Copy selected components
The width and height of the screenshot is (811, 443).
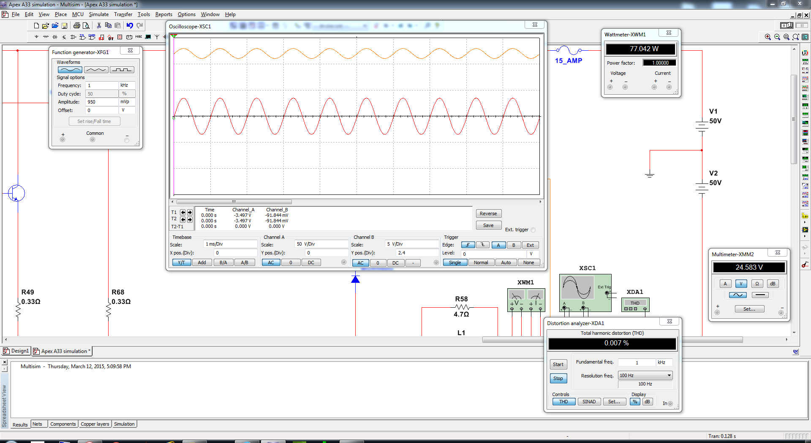tap(108, 25)
